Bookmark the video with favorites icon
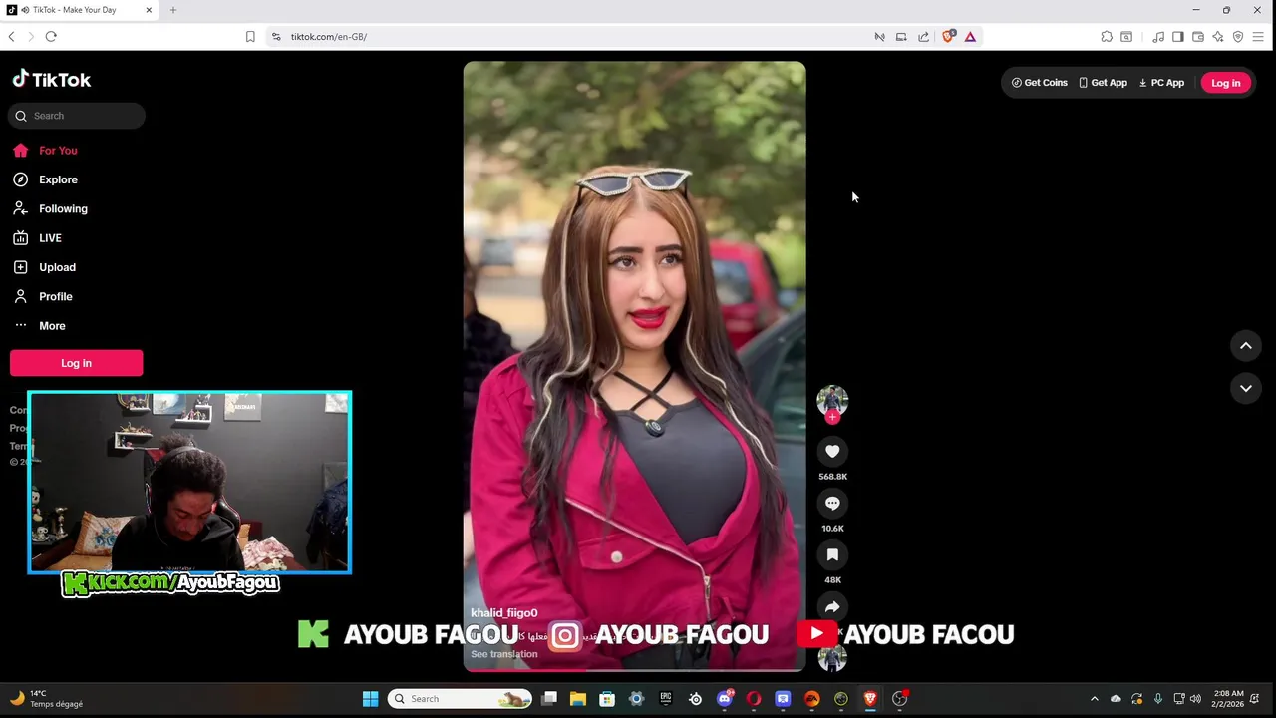 point(832,554)
